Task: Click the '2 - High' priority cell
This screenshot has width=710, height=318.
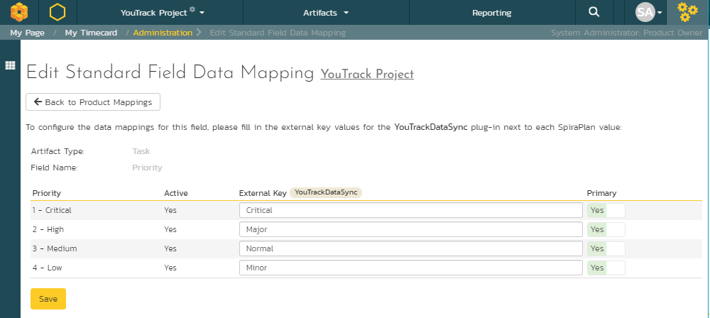Action: (48, 230)
